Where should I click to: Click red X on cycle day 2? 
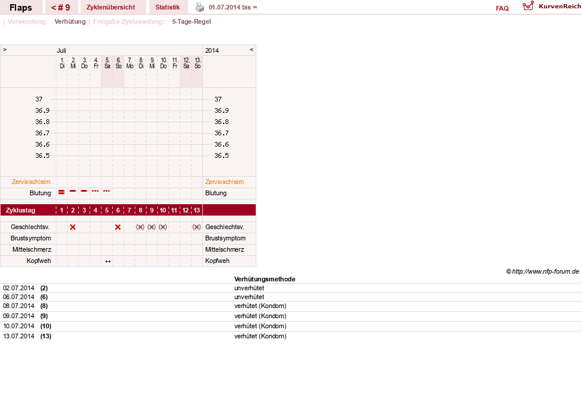tap(73, 227)
